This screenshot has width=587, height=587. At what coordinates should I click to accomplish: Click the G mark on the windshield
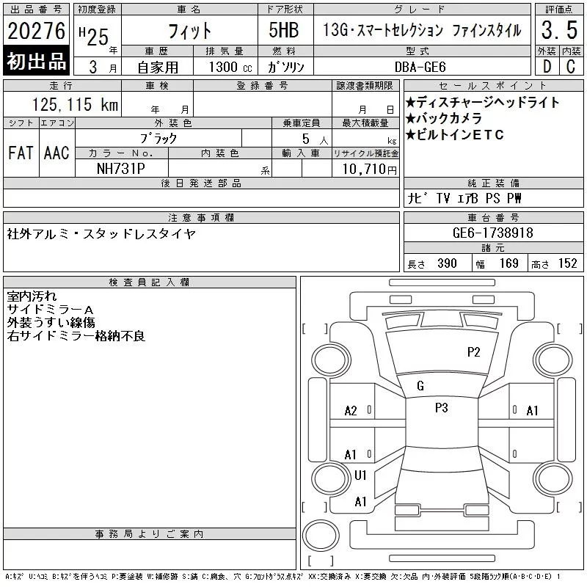[x=420, y=386]
